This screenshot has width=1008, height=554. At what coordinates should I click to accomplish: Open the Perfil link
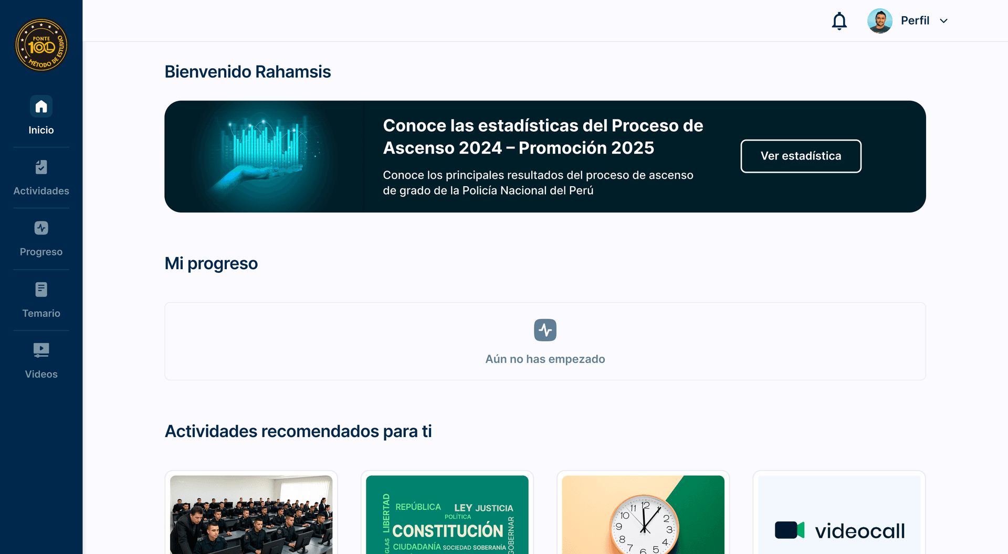point(915,20)
